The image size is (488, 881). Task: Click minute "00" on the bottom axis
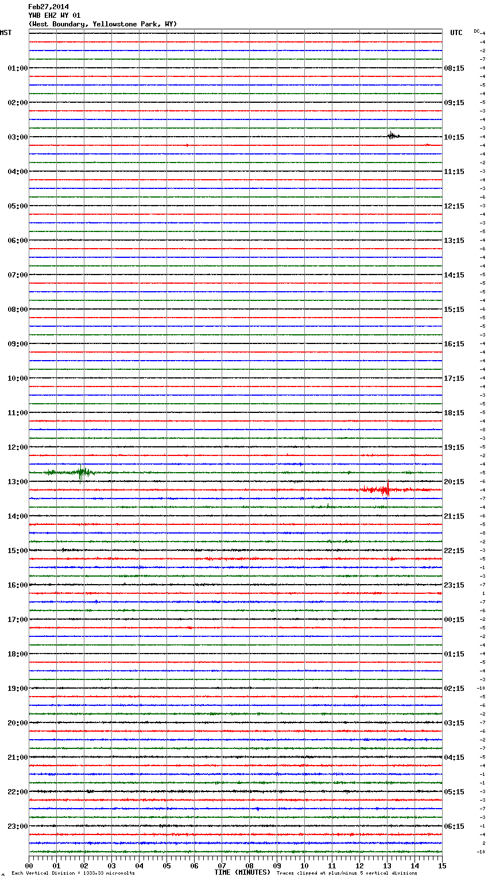[x=29, y=865]
